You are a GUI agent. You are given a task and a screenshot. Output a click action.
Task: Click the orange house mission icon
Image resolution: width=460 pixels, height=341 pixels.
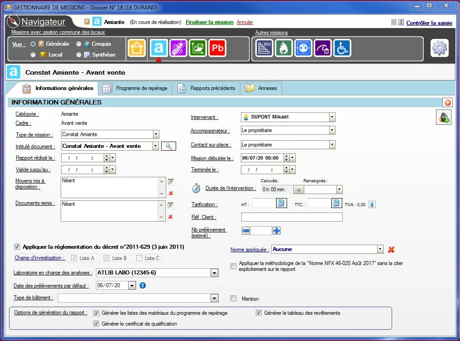[x=137, y=48]
